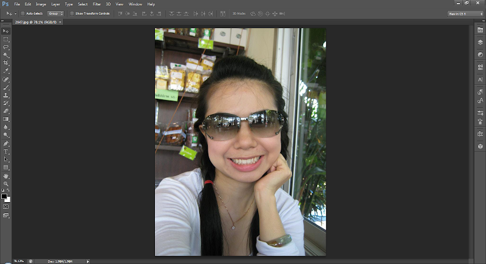486x264 pixels.
Task: Select the History Brush tool
Action: [x=6, y=103]
